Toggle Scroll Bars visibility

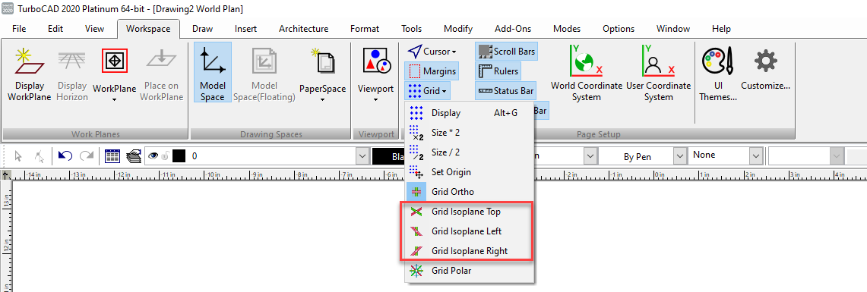(506, 52)
